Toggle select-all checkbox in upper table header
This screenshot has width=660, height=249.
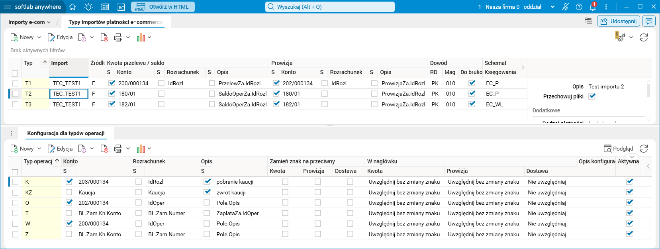(x=15, y=73)
